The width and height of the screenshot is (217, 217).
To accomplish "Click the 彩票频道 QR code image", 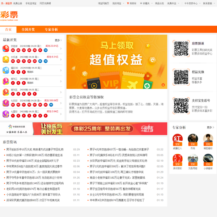I will tap(182, 48).
